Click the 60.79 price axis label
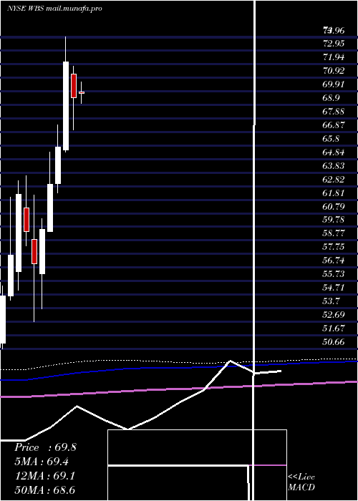358x501 pixels. pyautogui.click(x=334, y=206)
